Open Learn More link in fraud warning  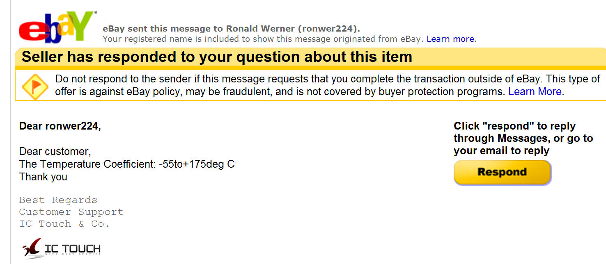[536, 91]
